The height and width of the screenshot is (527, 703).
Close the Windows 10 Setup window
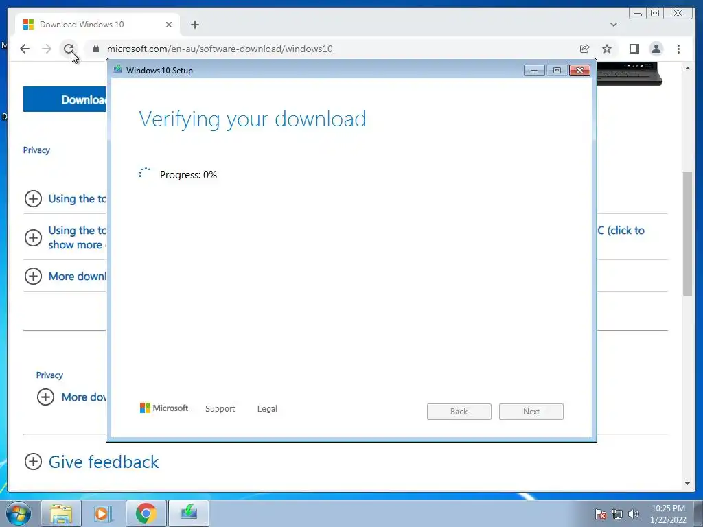[579, 71]
